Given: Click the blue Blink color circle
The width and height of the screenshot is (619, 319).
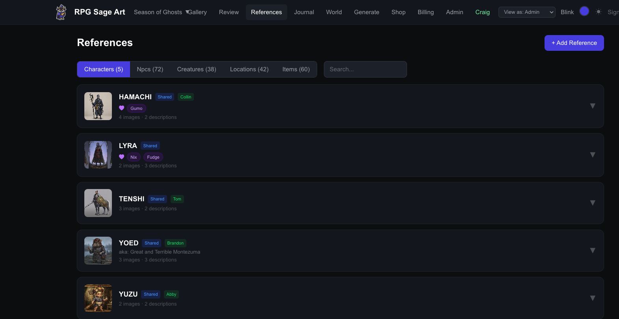Looking at the screenshot, I should click(x=584, y=11).
